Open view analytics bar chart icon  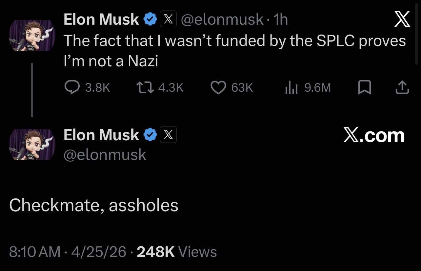(291, 87)
